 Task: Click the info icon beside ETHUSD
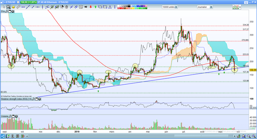pos(18,2)
